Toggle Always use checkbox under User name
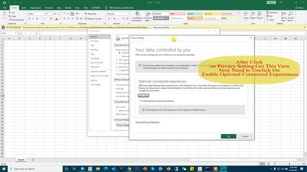The image size is (307, 172). 117,110
